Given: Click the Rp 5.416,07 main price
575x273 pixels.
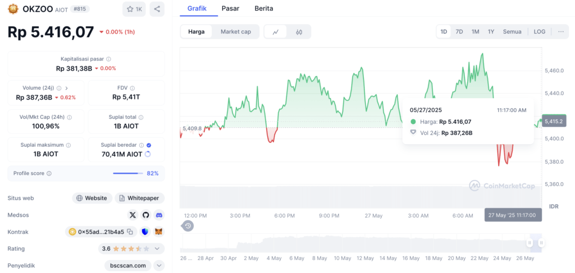Looking at the screenshot, I should point(51,32).
